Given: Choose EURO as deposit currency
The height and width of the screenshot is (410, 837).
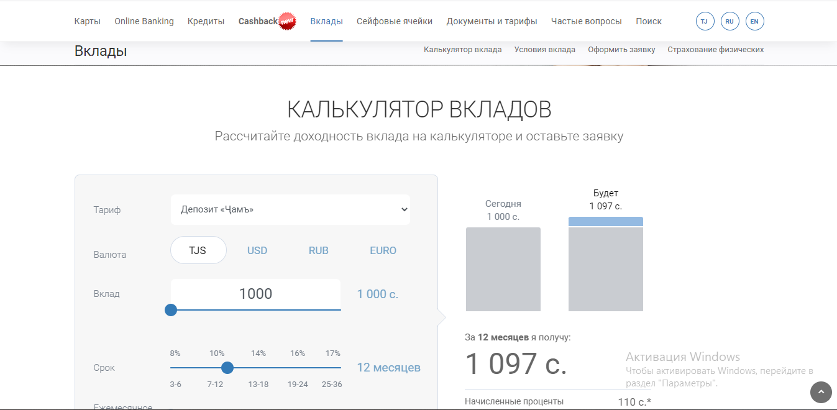Looking at the screenshot, I should tap(383, 250).
